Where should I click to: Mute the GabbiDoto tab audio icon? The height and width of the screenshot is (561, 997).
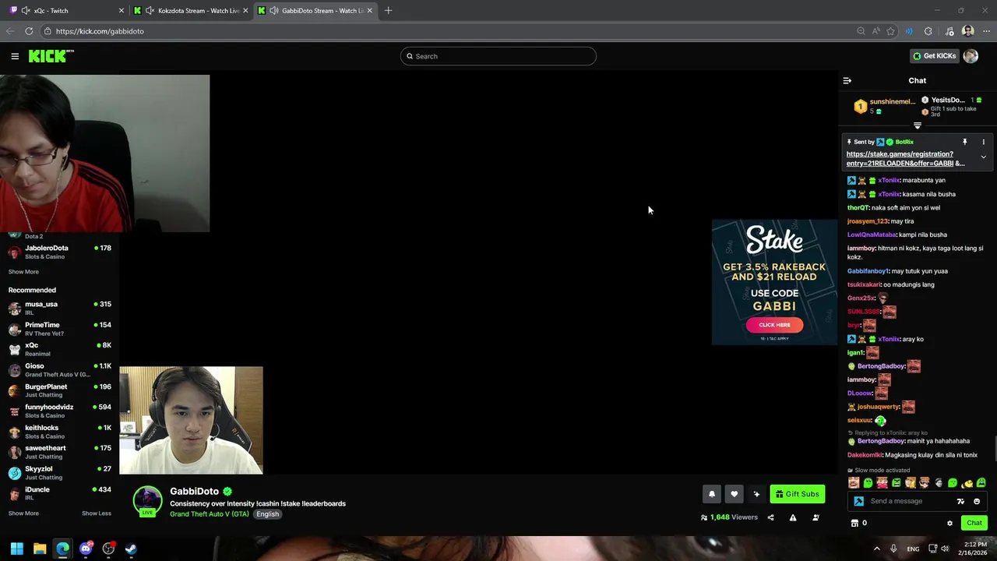(274, 10)
